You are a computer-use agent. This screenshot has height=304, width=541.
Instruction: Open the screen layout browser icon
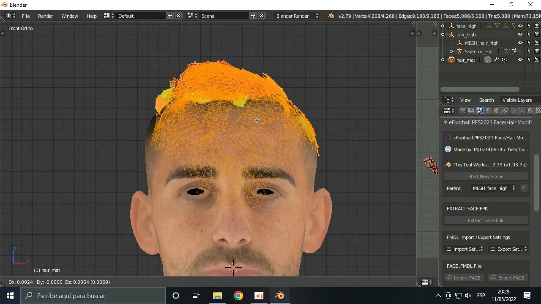(109, 16)
